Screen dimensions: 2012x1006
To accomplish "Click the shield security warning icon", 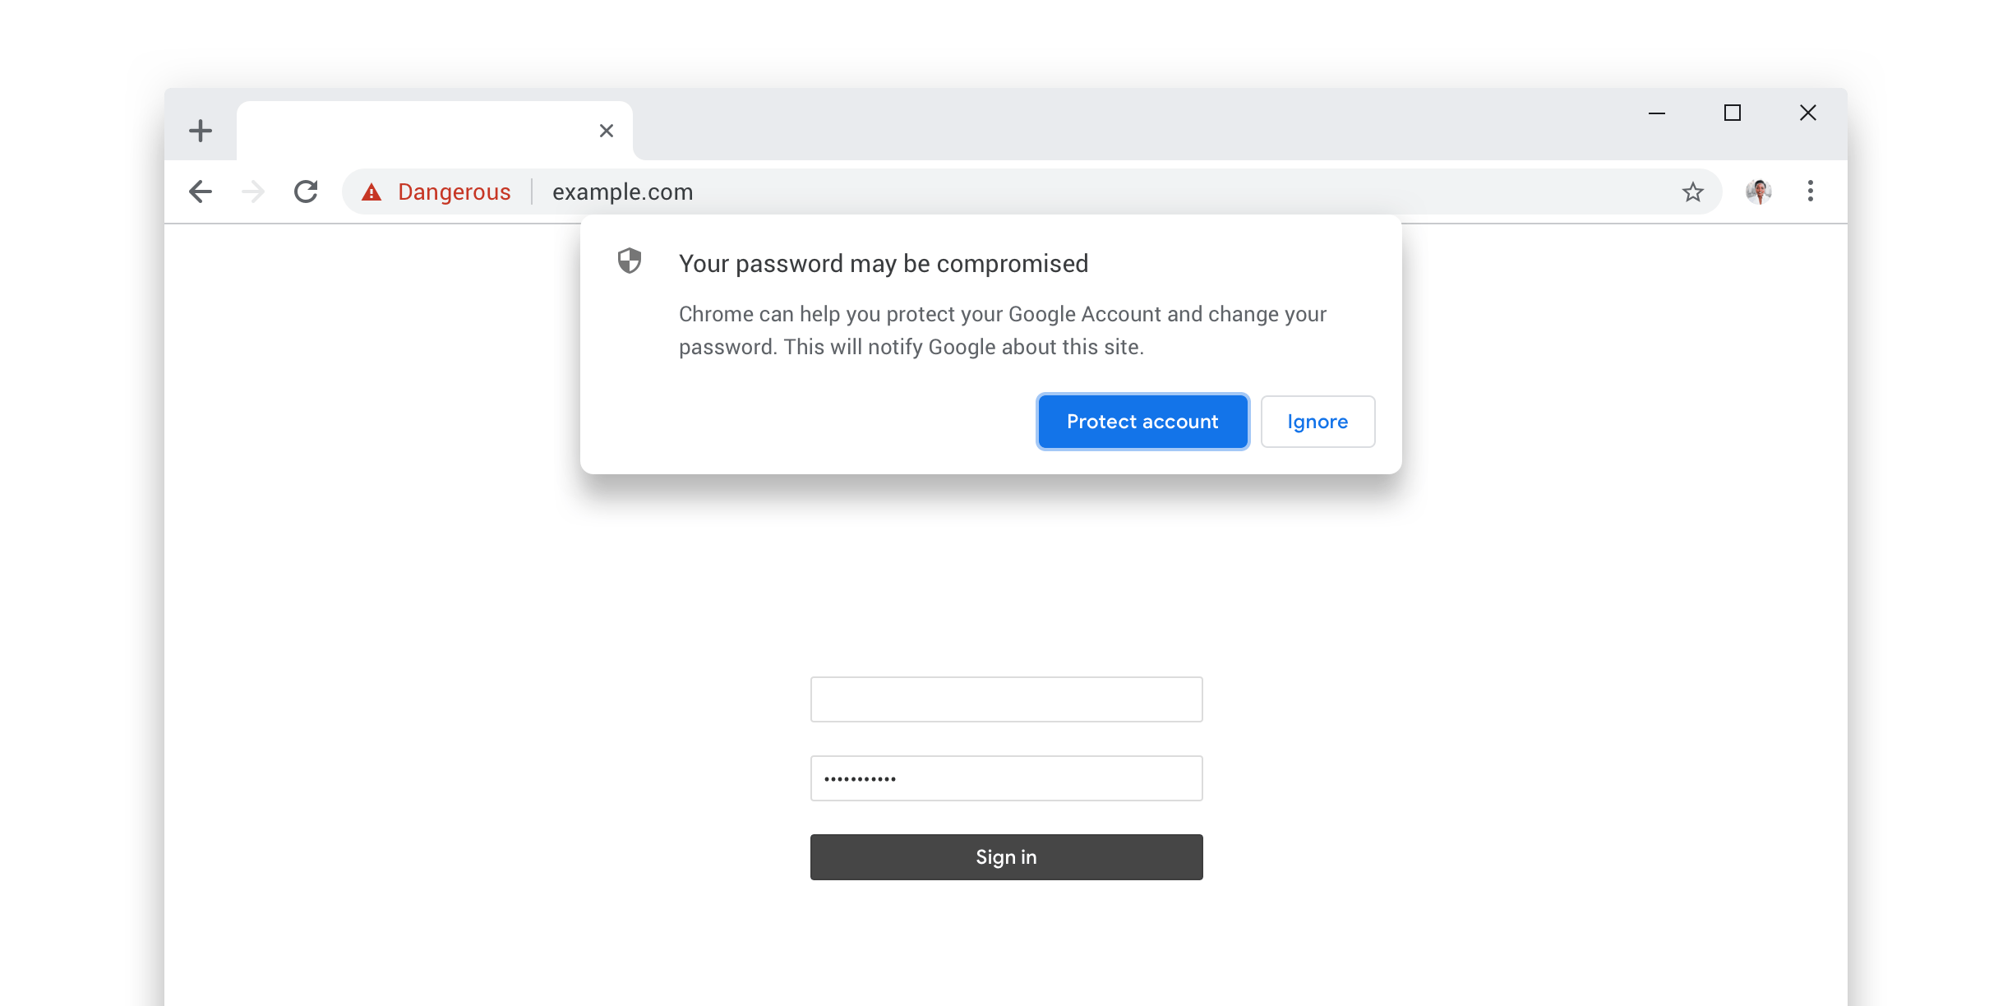I will 630,261.
